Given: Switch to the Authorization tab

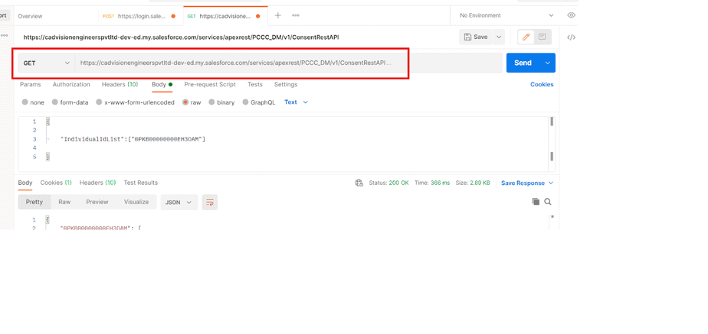Looking at the screenshot, I should (71, 85).
